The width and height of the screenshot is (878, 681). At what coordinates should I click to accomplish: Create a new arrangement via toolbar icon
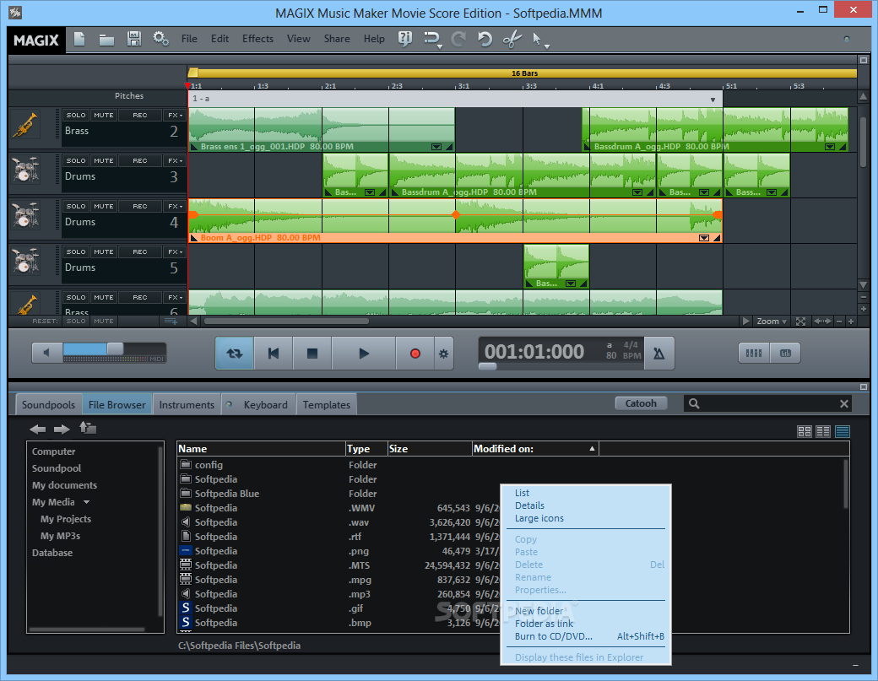[79, 39]
